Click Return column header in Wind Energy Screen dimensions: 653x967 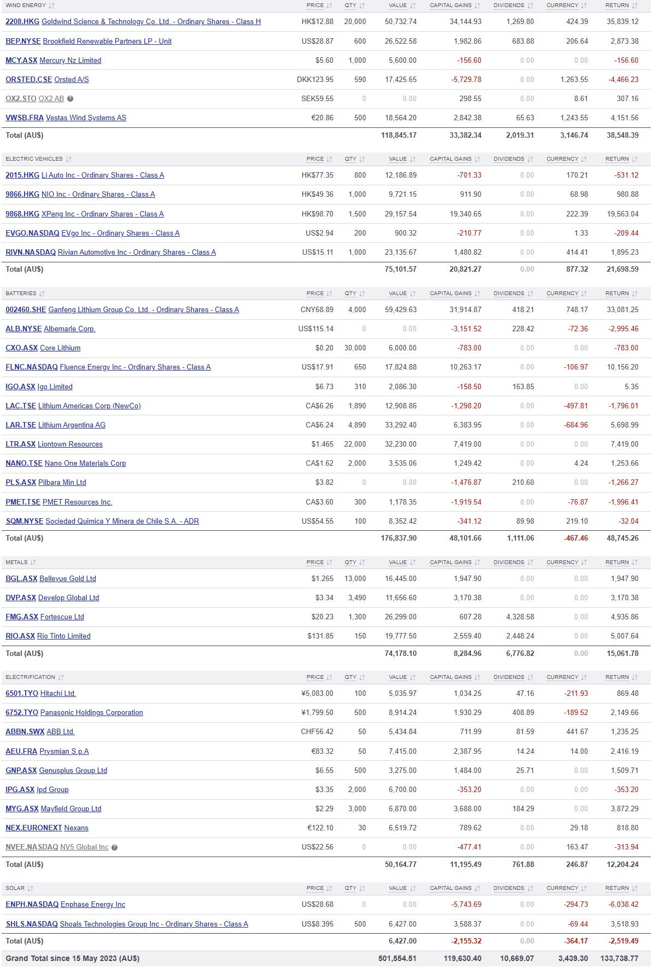(x=617, y=5)
